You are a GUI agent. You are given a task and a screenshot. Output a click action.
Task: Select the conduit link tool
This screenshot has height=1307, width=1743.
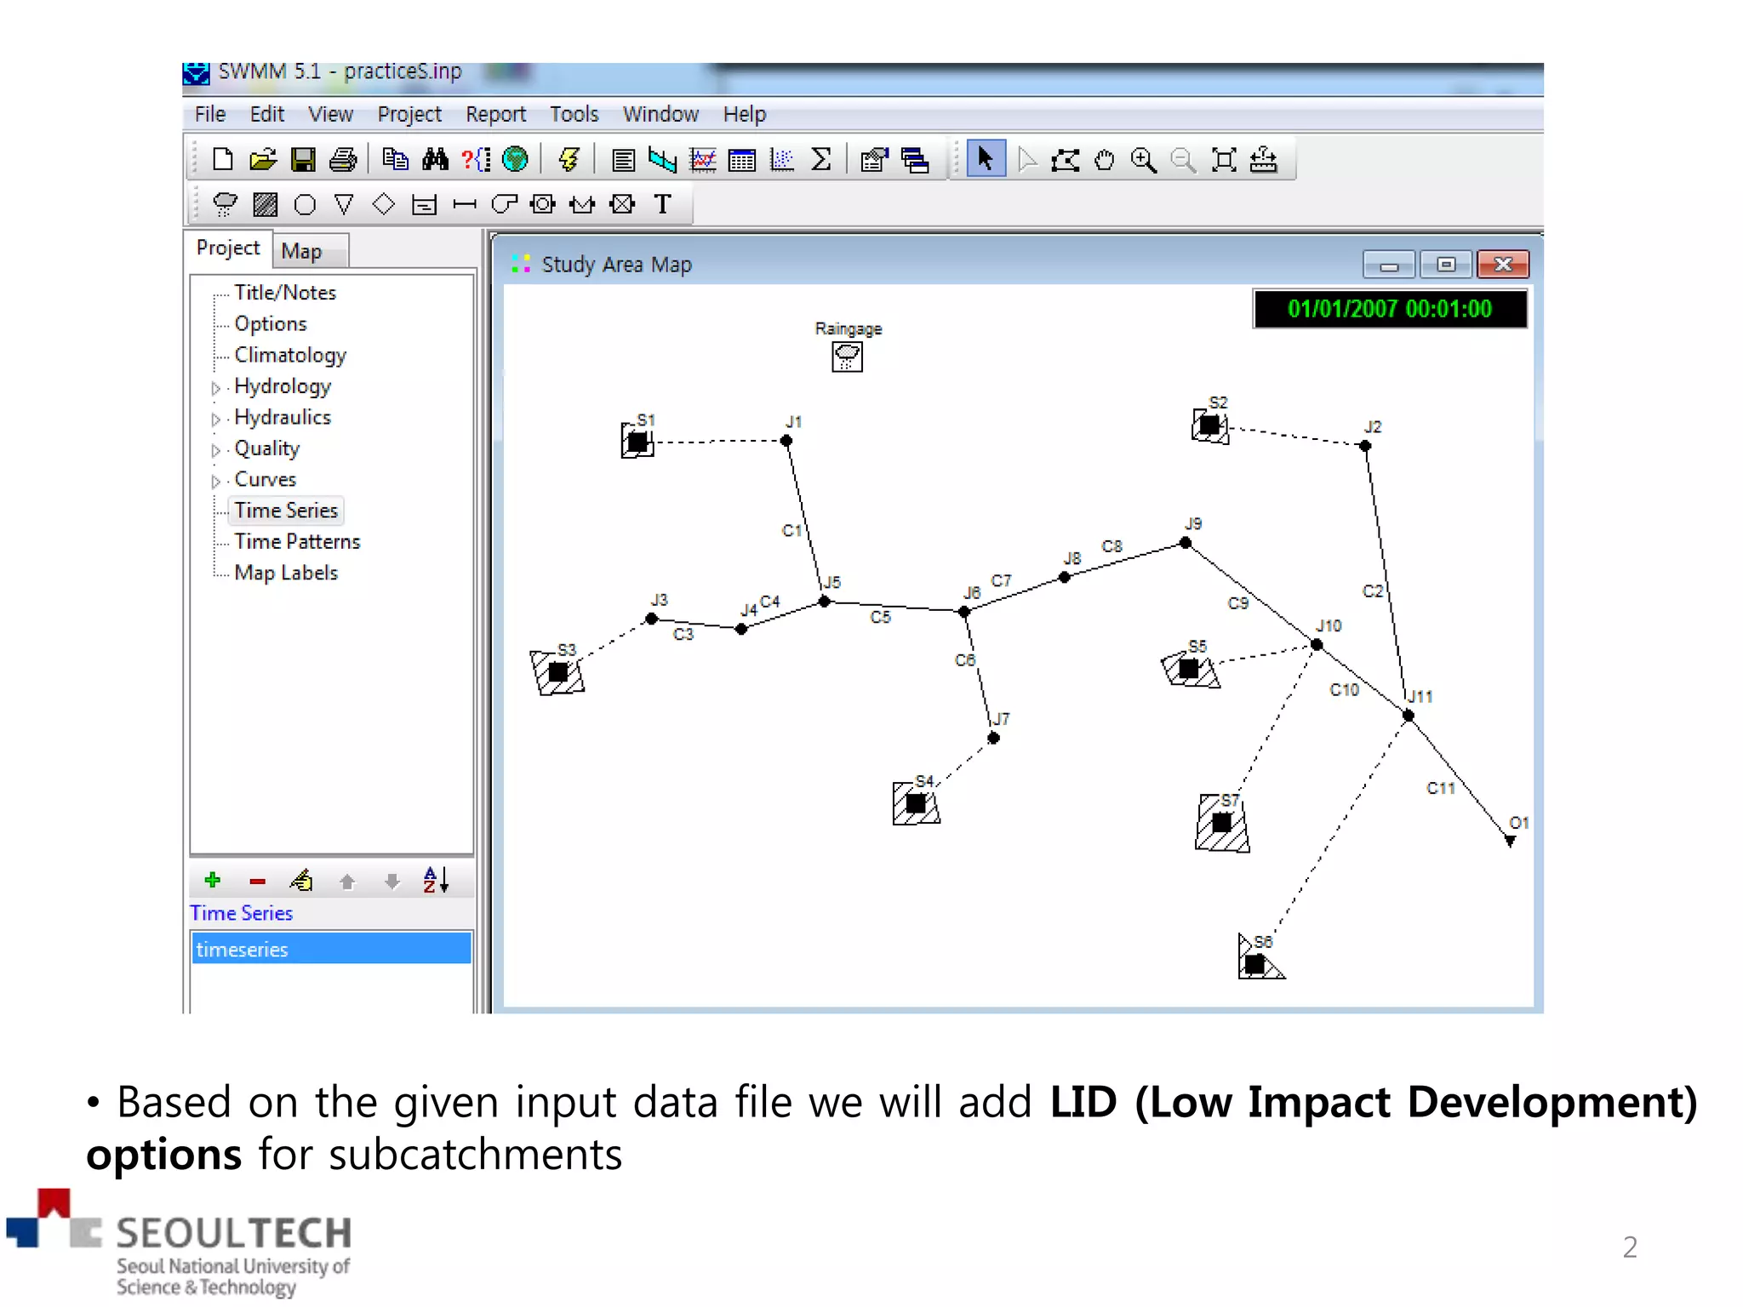click(x=464, y=204)
